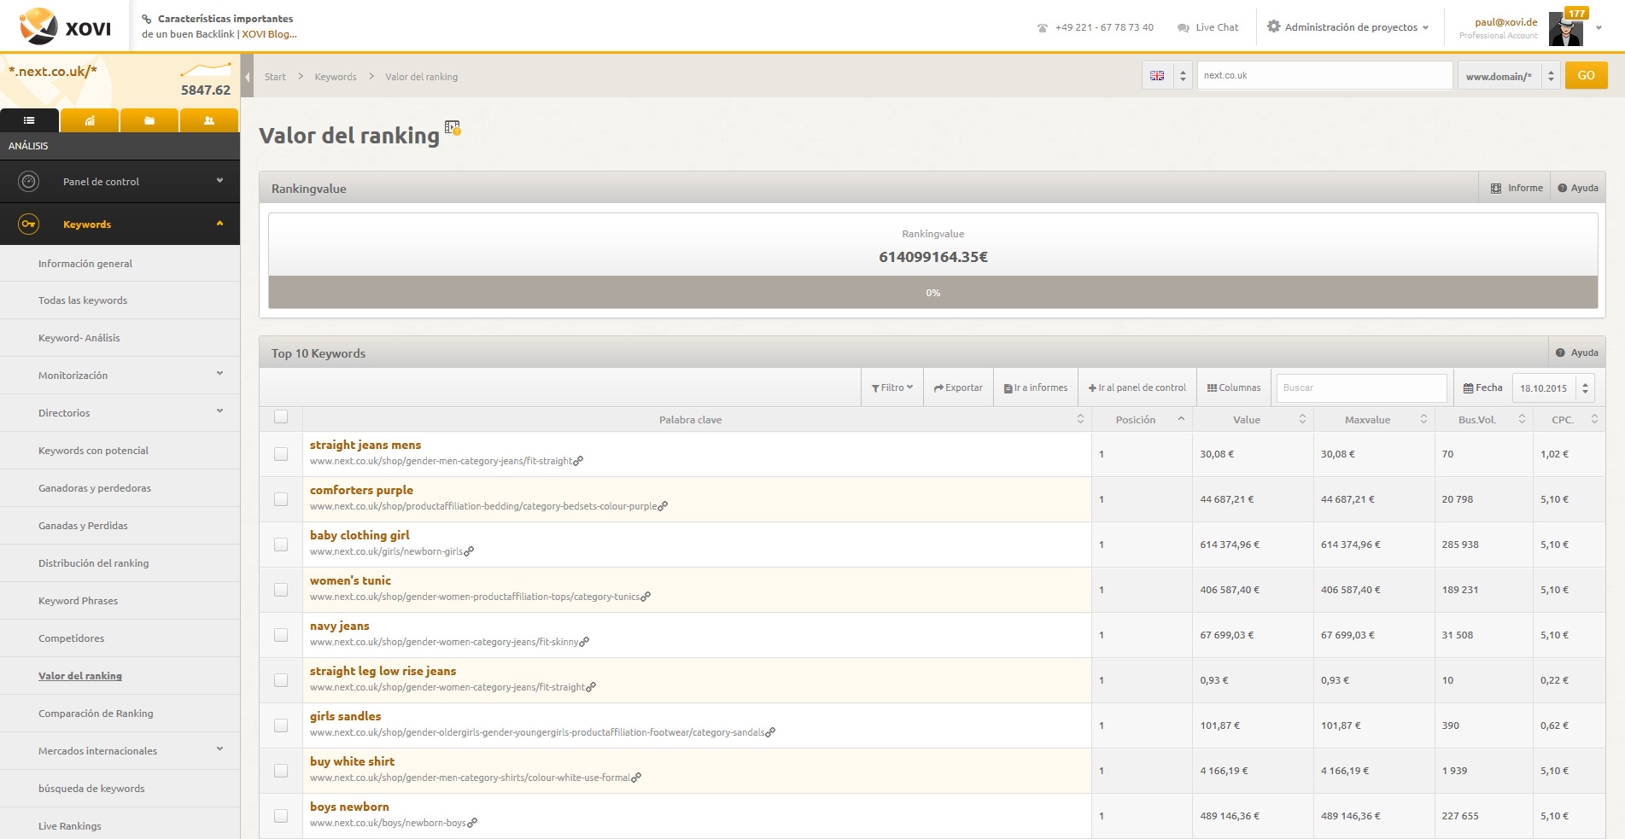Viewport: 1625px width, 839px height.
Task: Click Ir al panel de control
Action: click(x=1137, y=387)
